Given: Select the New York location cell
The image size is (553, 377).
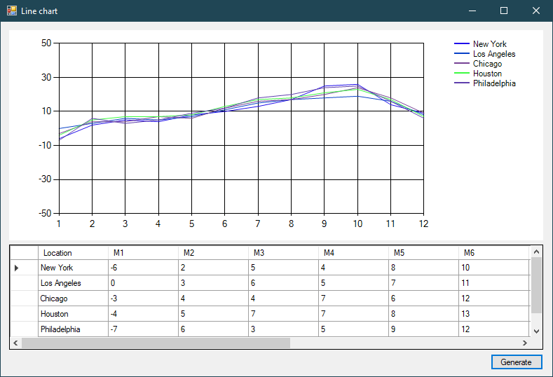Looking at the screenshot, I should click(73, 268).
